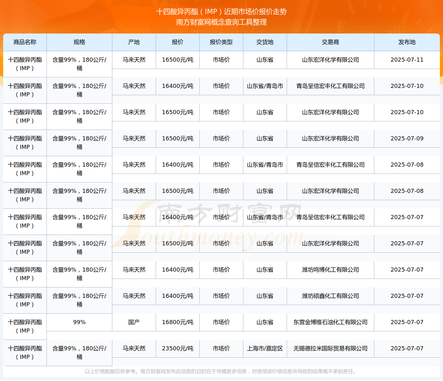443x381 pixels.
Task: Click 2025-07-07 date in 无锡德拉米 row
Action: (x=407, y=348)
